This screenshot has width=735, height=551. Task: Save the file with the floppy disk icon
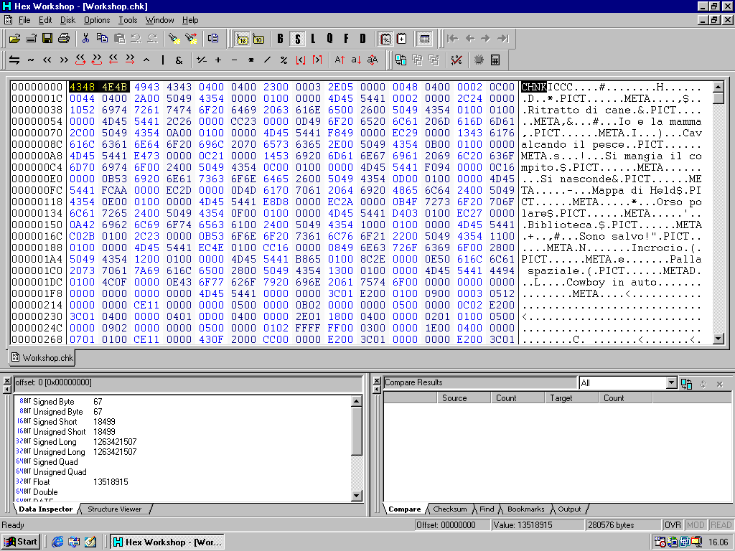[x=47, y=38]
